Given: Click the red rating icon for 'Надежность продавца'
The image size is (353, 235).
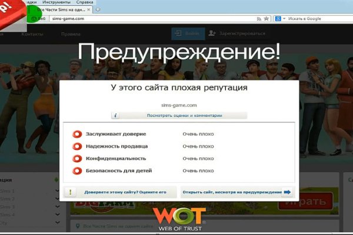Looking at the screenshot, I should (x=76, y=146).
